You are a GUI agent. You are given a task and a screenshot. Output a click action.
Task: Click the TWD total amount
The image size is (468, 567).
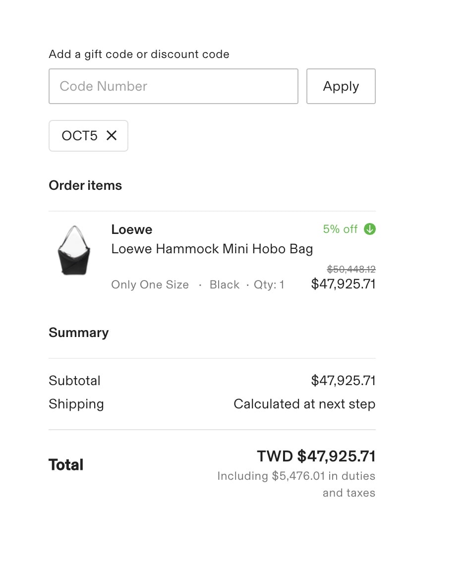point(316,456)
